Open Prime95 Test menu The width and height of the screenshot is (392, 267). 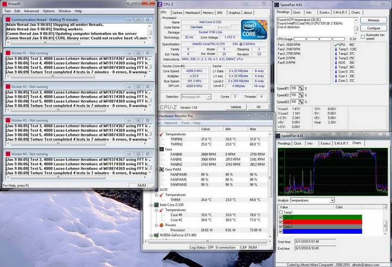click(x=8, y=11)
